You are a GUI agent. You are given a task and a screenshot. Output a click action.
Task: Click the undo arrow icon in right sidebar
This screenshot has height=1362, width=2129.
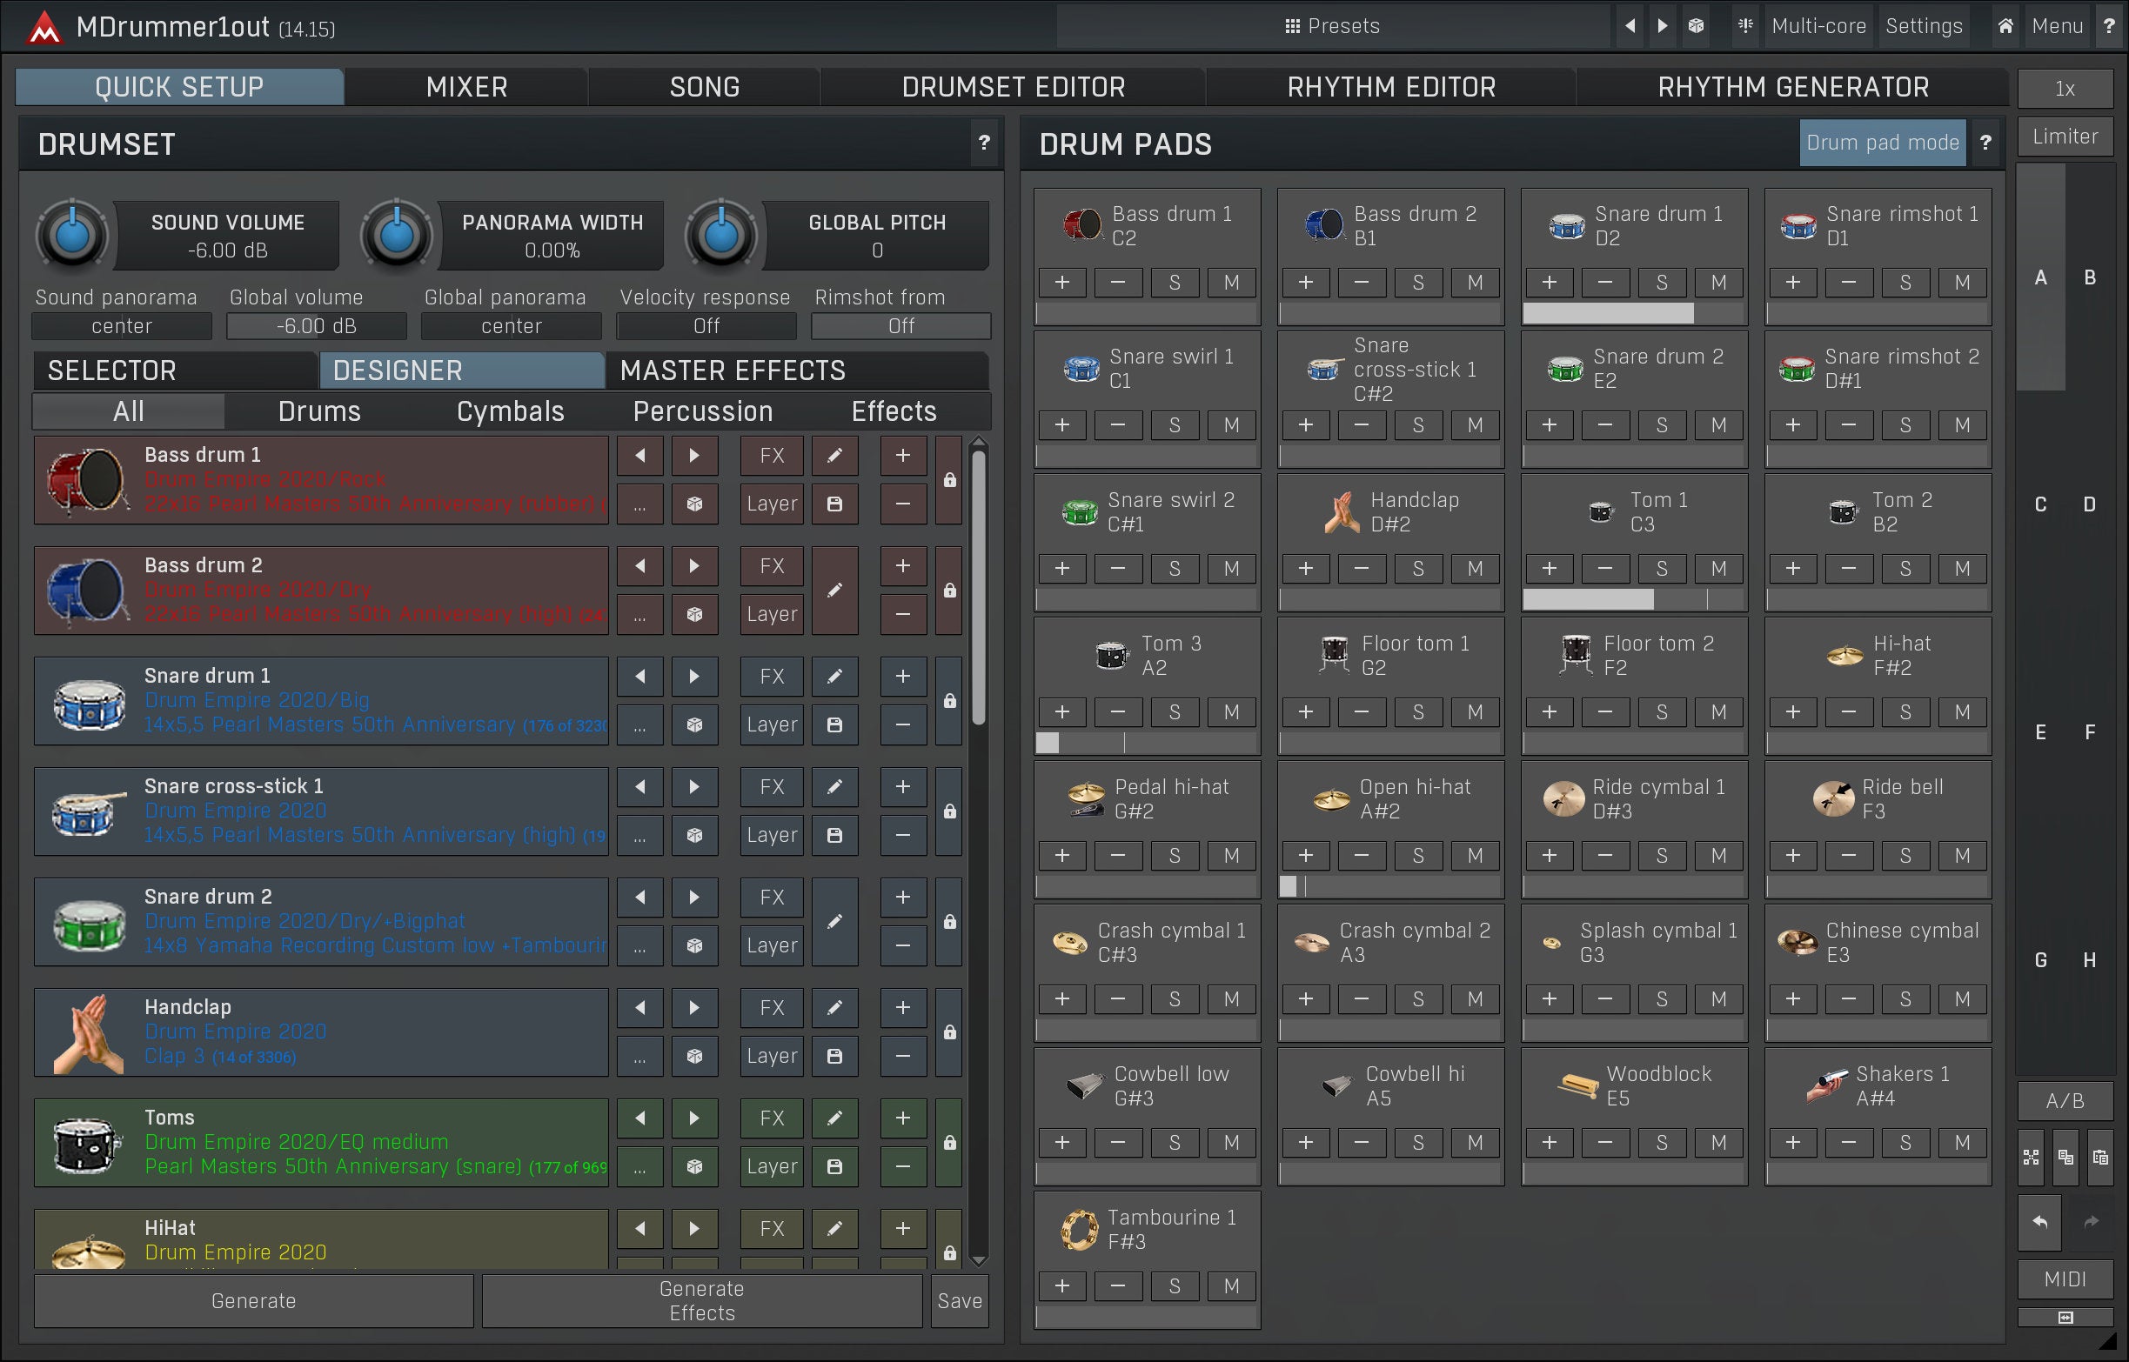click(x=2039, y=1221)
